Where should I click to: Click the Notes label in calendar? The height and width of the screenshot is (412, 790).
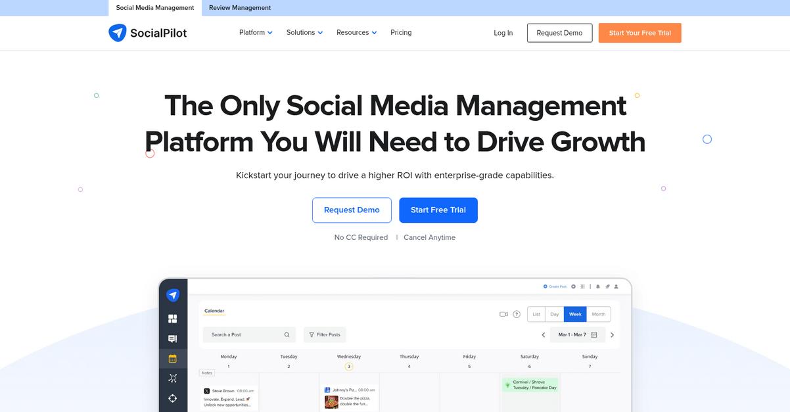(x=207, y=373)
